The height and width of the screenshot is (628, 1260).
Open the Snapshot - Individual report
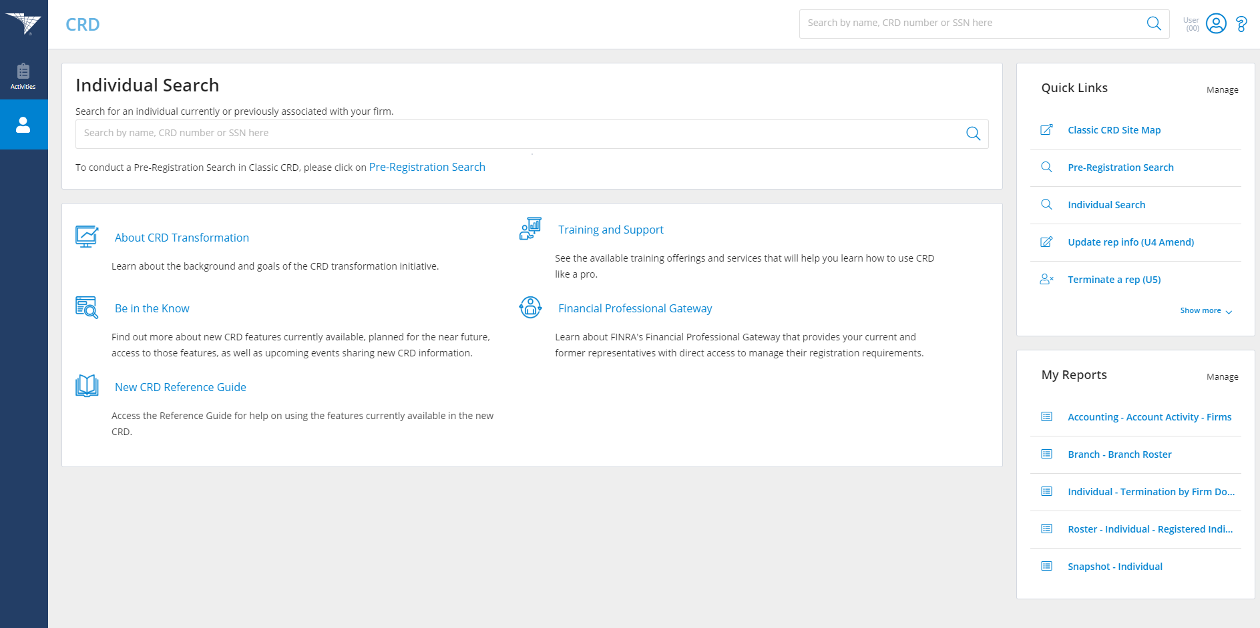(x=1115, y=566)
